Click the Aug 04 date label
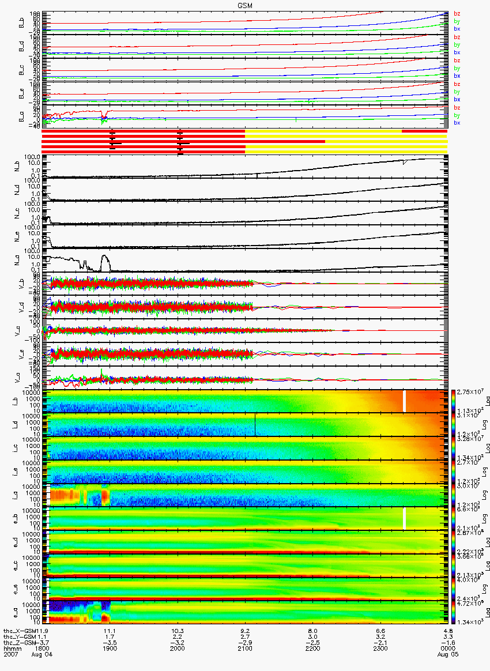The width and height of the screenshot is (490, 671). click(42, 655)
